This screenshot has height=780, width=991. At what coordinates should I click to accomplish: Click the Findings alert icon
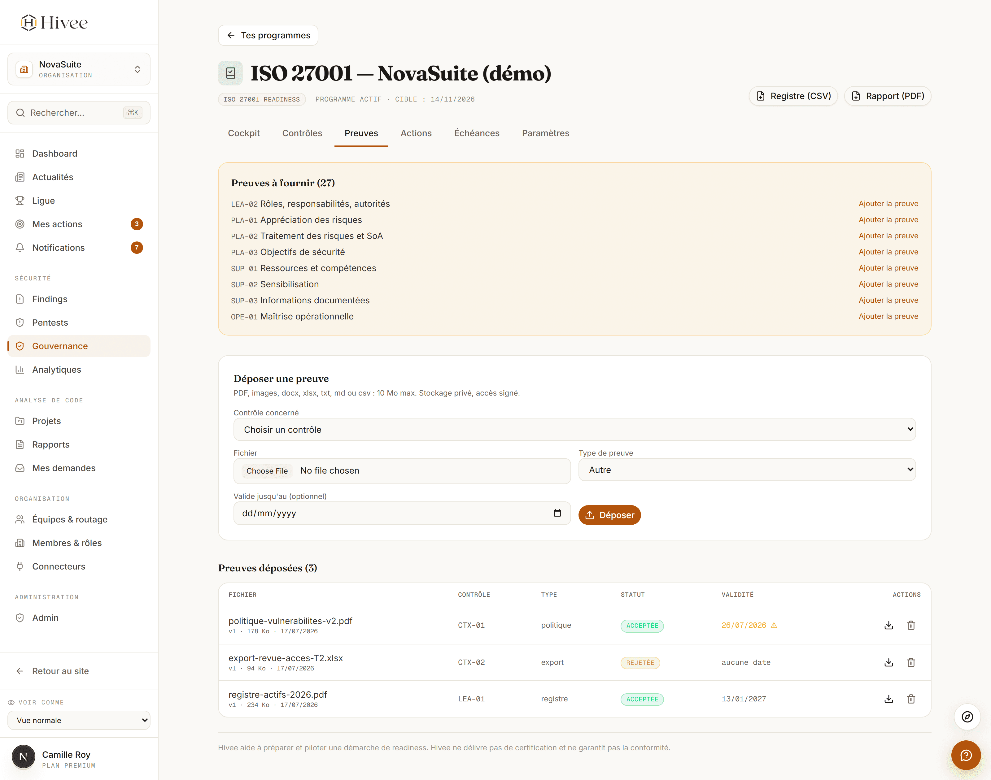tap(20, 299)
